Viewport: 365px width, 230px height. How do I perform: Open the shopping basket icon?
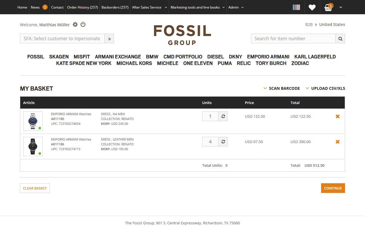(x=328, y=8)
